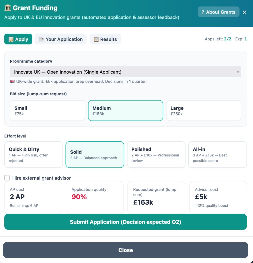Choose the Large £250k bid size
The width and height of the screenshot is (253, 263).
point(203,111)
